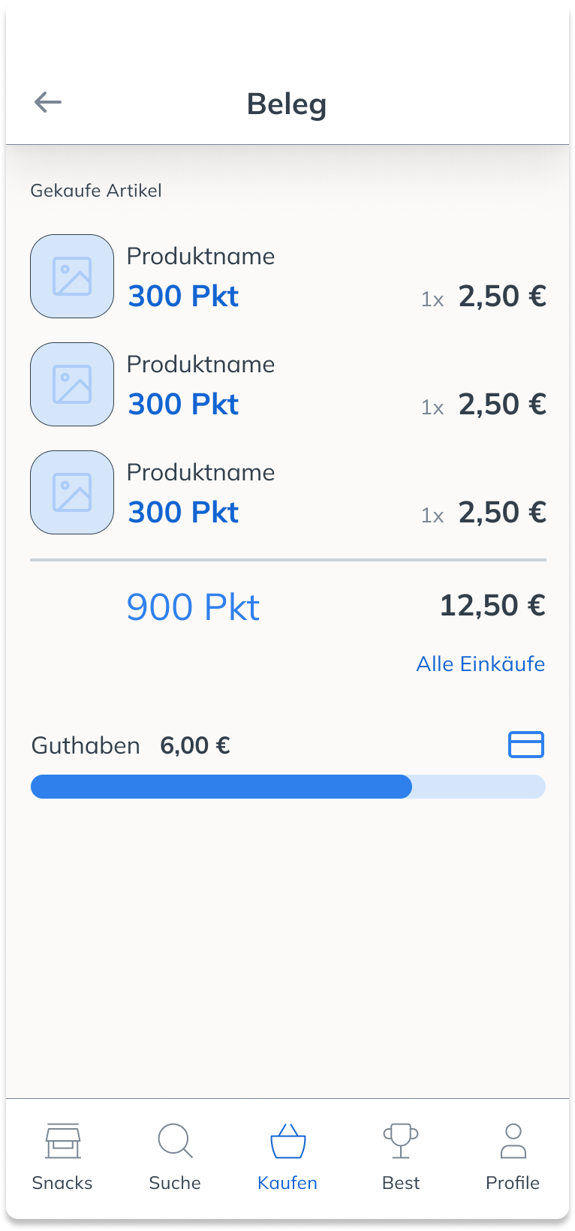
Task: Tap the 900 Pkt points total
Action: point(193,606)
